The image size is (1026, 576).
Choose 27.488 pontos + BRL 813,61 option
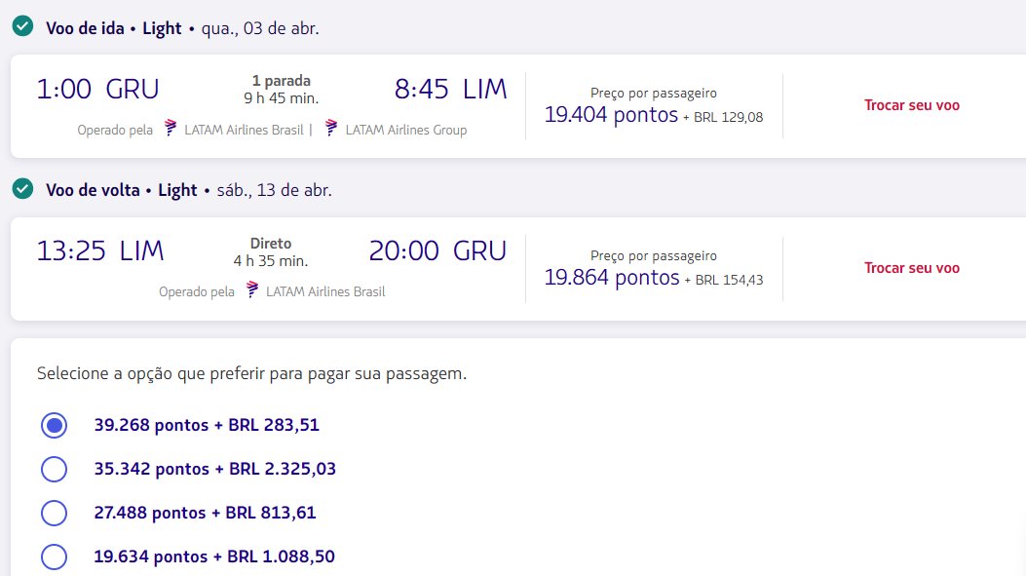pyautogui.click(x=54, y=514)
